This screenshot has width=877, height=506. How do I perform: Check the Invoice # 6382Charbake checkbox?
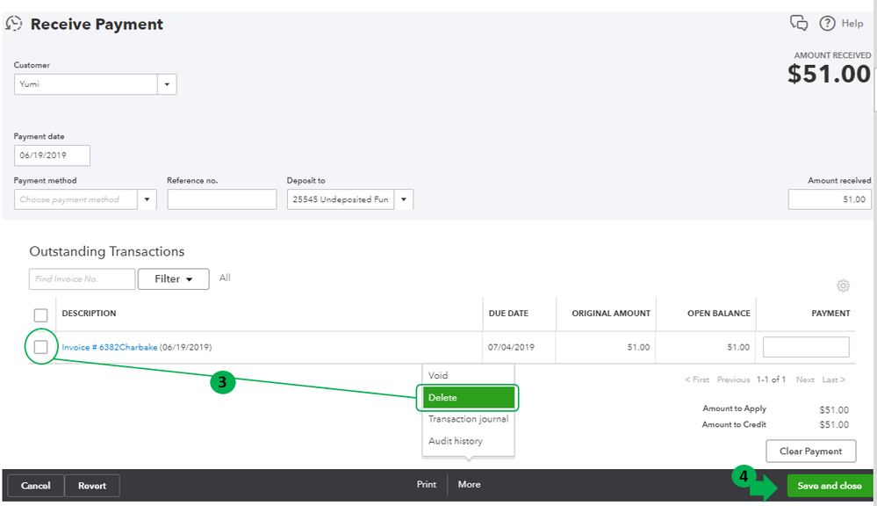point(41,347)
